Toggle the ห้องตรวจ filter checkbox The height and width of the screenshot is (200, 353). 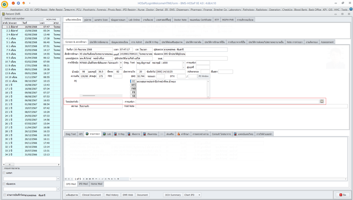tap(4, 184)
